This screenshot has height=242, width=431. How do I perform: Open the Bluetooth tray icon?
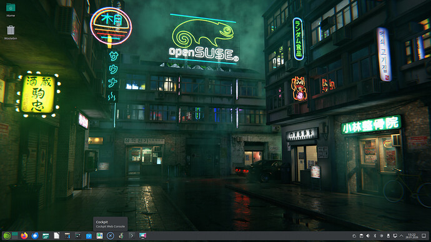tap(375, 236)
